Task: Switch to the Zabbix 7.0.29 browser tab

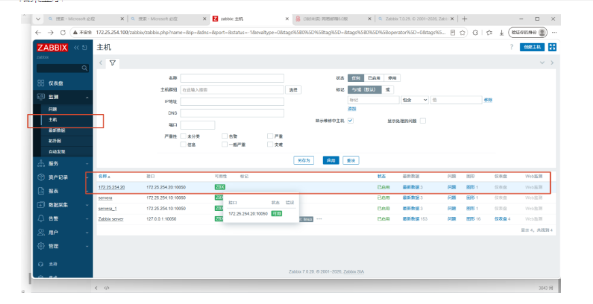Action: [x=416, y=19]
